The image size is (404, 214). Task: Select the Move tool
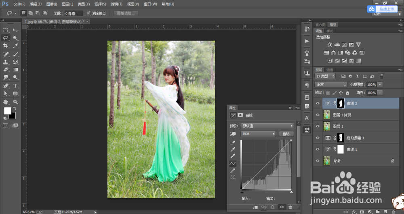click(15, 30)
